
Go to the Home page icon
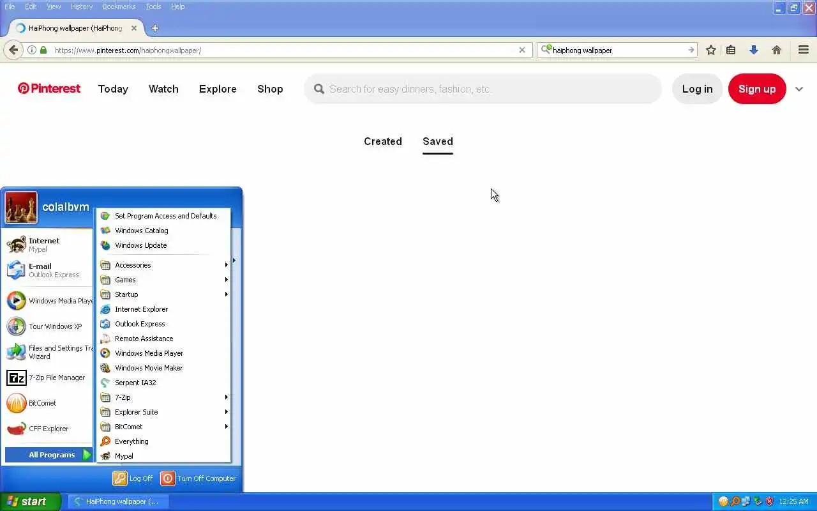click(x=777, y=50)
